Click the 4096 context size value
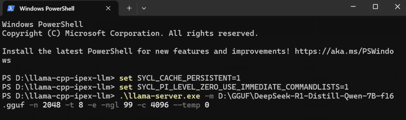 pos(159,105)
